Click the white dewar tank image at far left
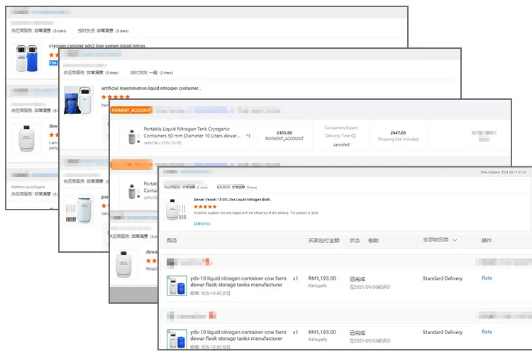This screenshot has width=532, height=354. pos(25,137)
